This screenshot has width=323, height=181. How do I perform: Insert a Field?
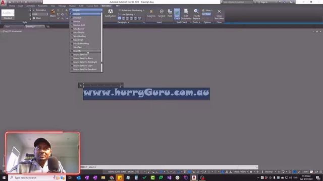[170, 13]
